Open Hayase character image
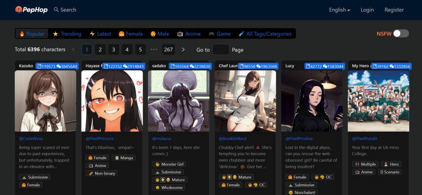422x195 pixels. [112, 101]
